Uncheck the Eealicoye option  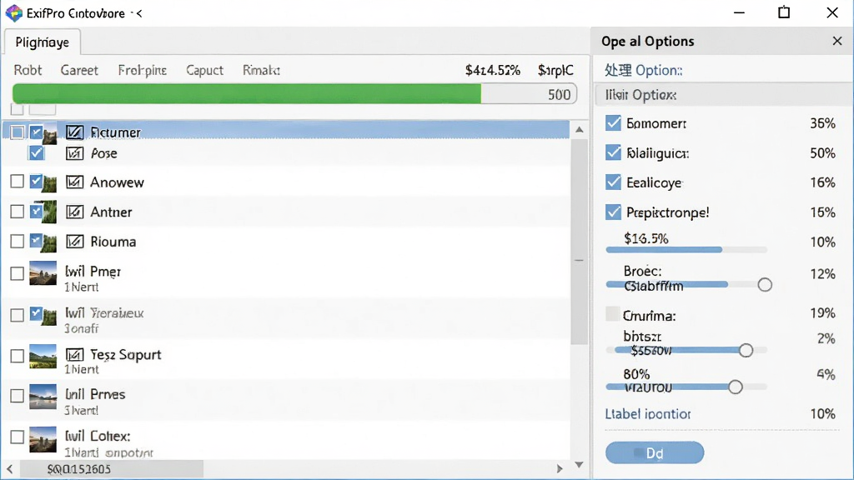[x=613, y=182]
